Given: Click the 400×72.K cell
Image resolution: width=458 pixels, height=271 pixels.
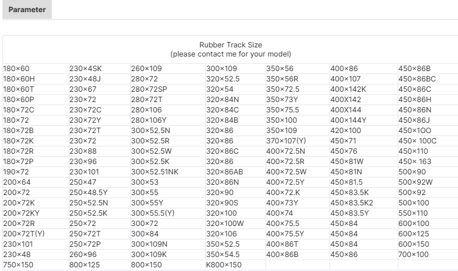Looking at the screenshot, I should tap(298, 193).
